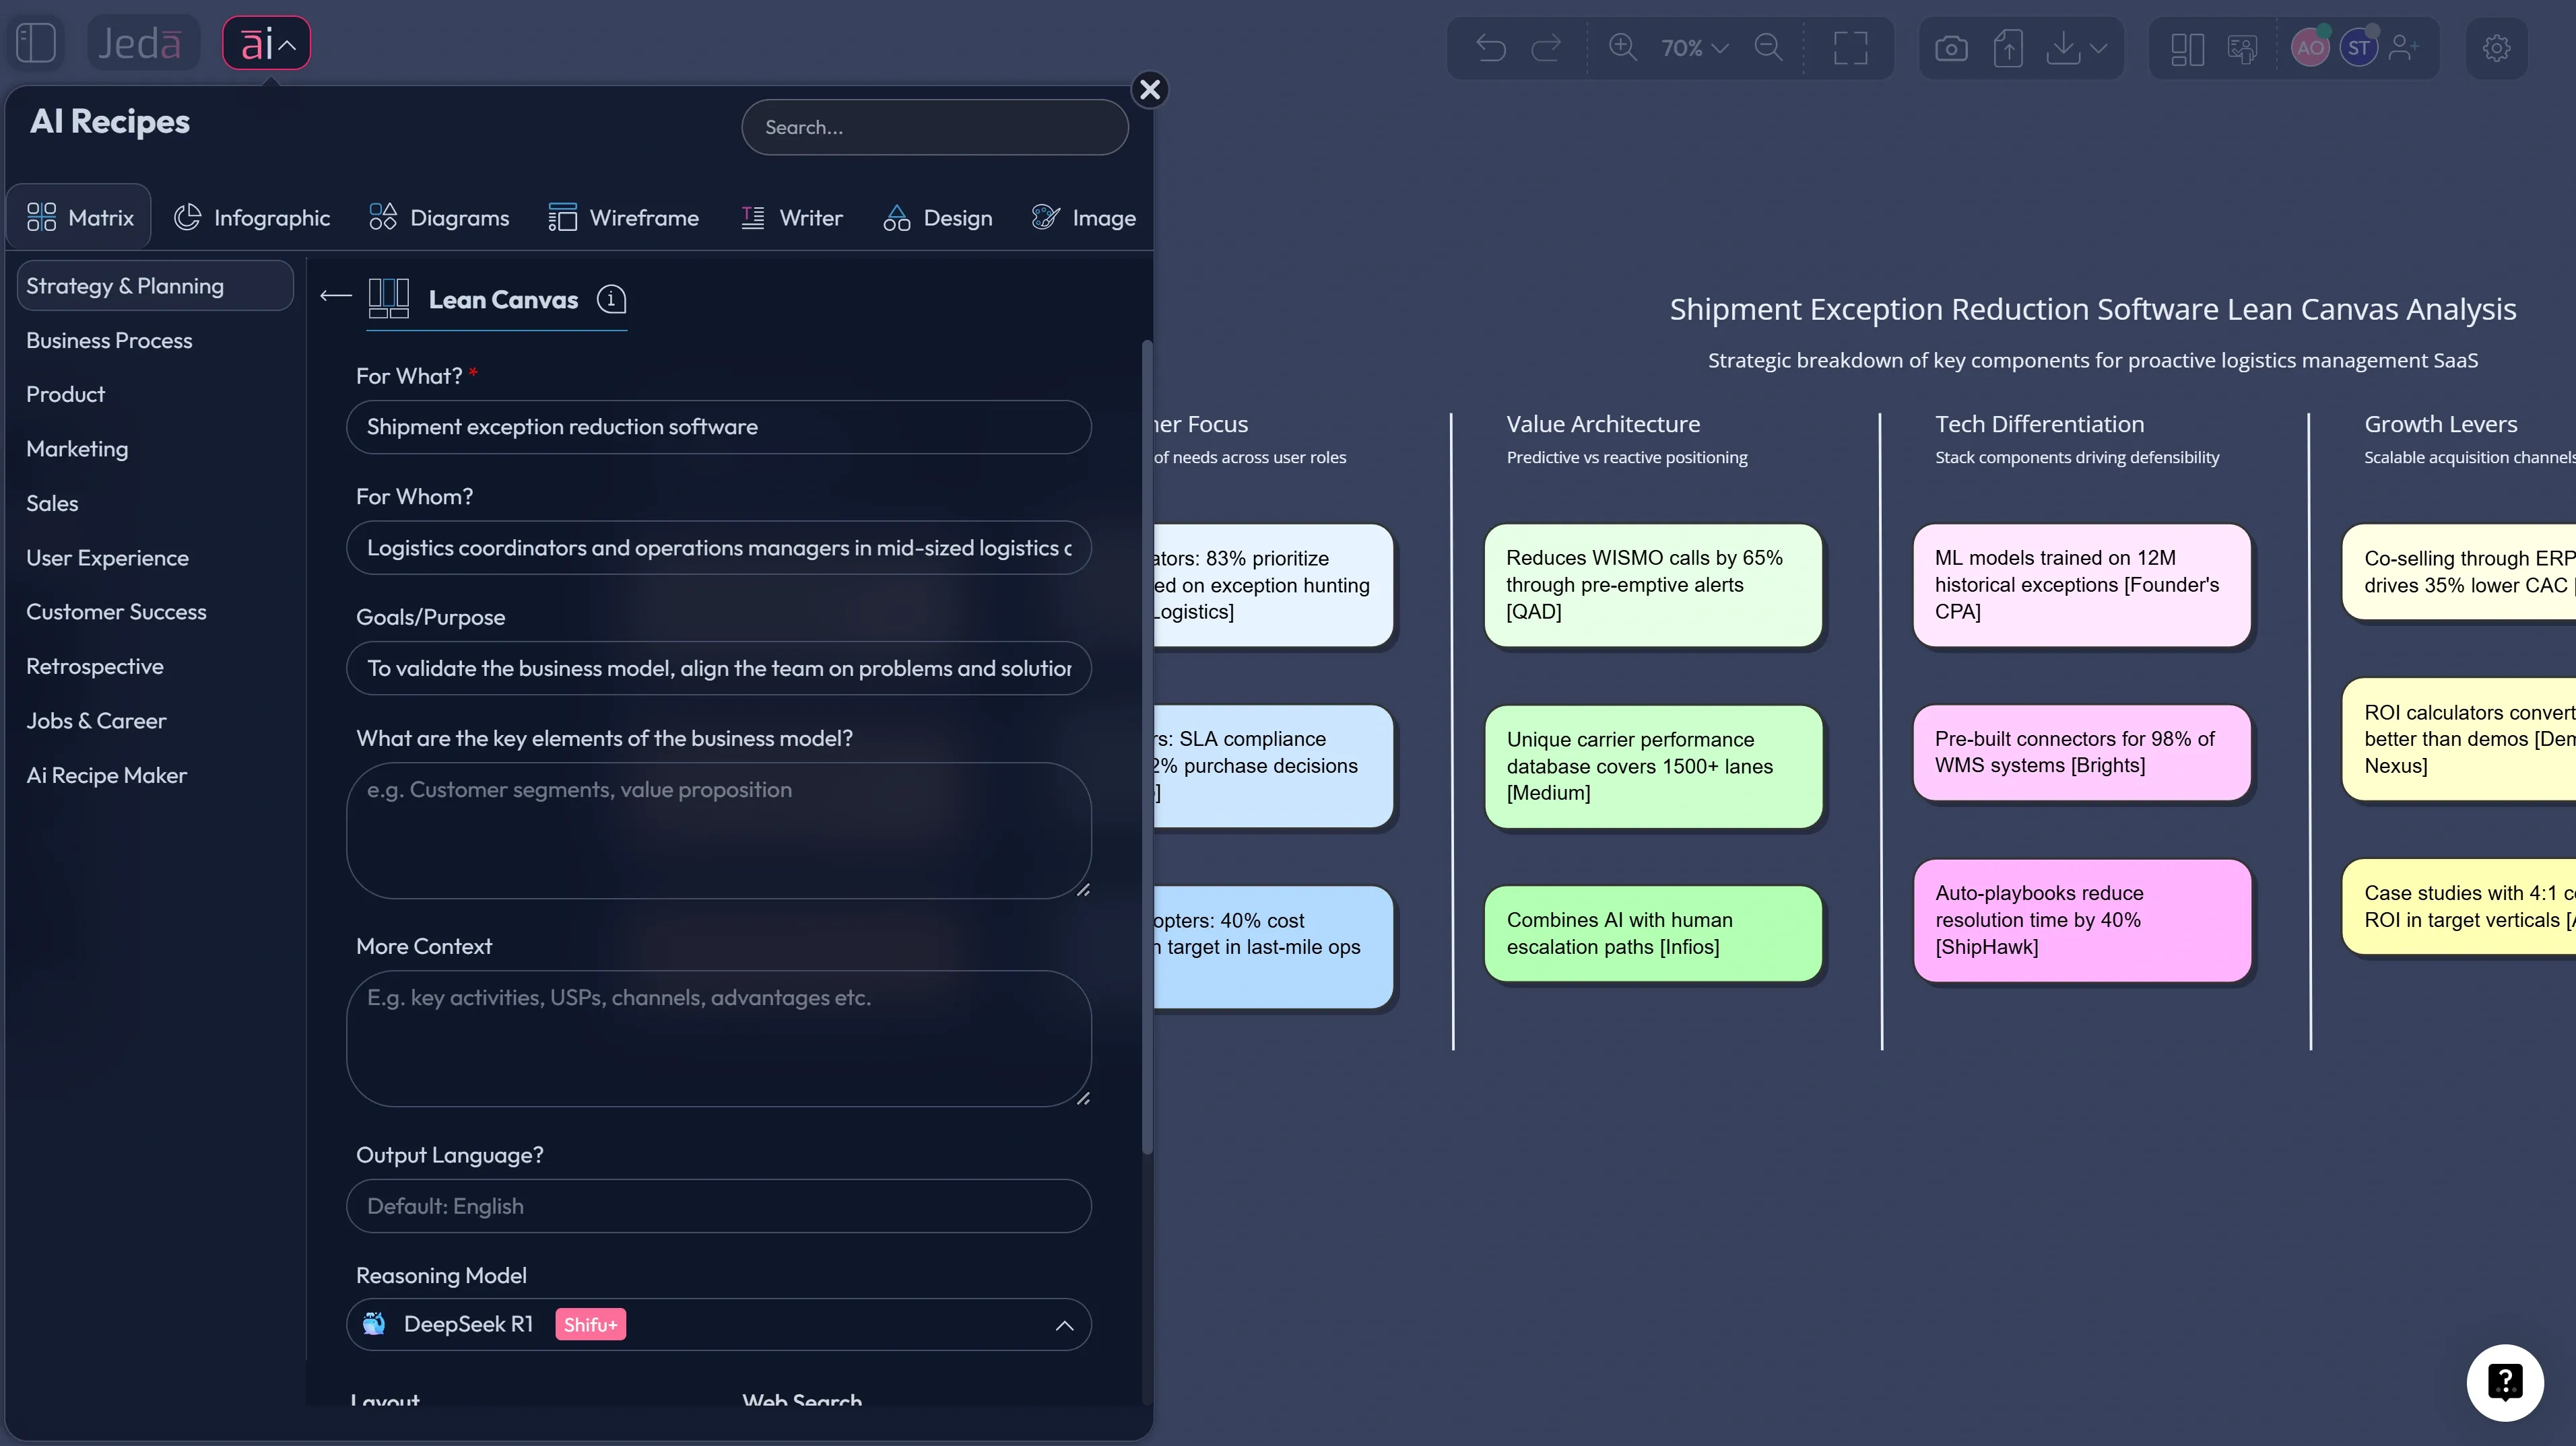The height and width of the screenshot is (1446, 2576).
Task: Expand the Reasoning Model DeepSeek R1 selector
Action: point(1064,1325)
